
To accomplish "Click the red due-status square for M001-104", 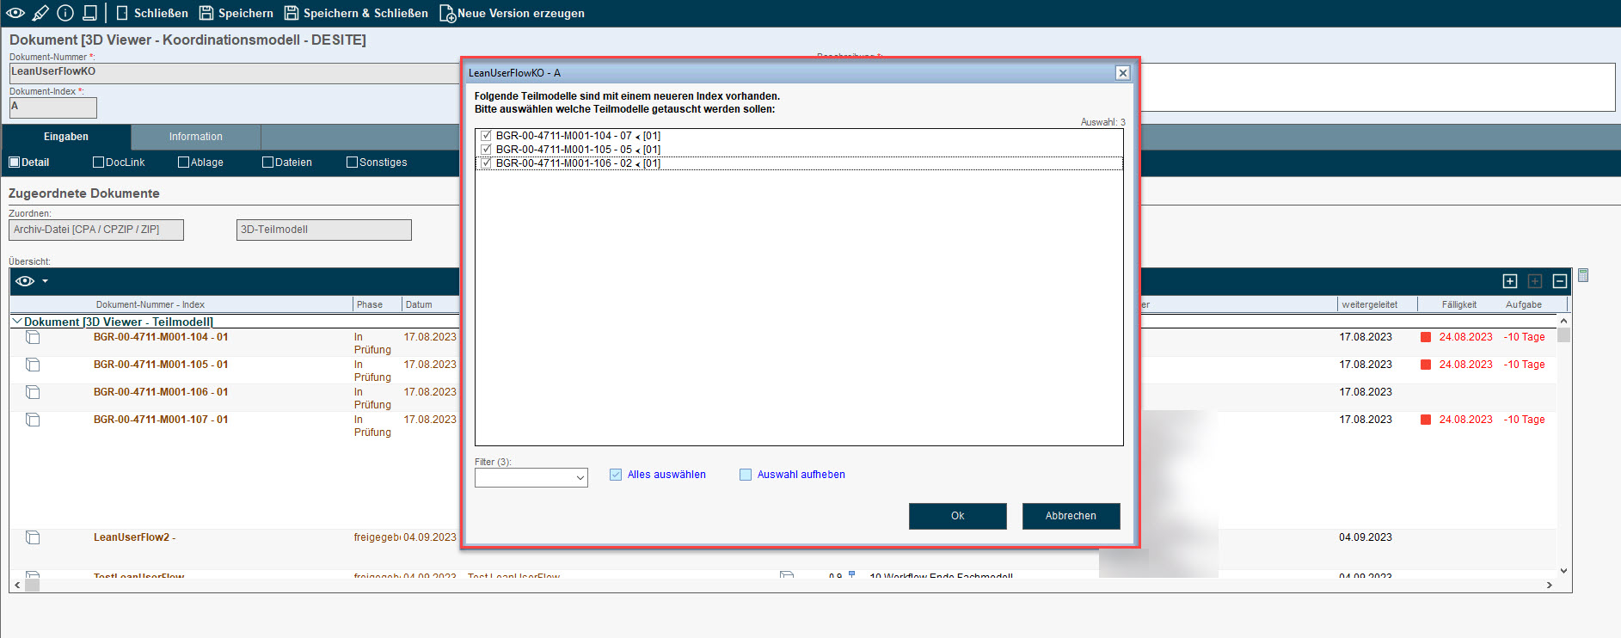I will point(1425,337).
